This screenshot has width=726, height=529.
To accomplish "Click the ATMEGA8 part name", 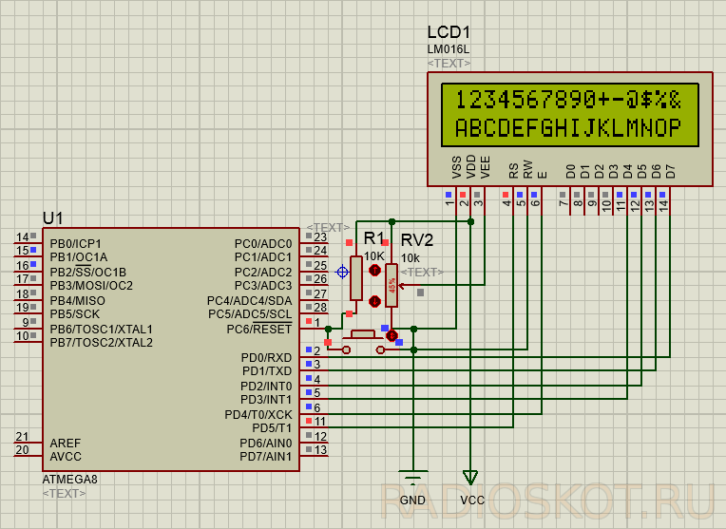I will coord(70,479).
